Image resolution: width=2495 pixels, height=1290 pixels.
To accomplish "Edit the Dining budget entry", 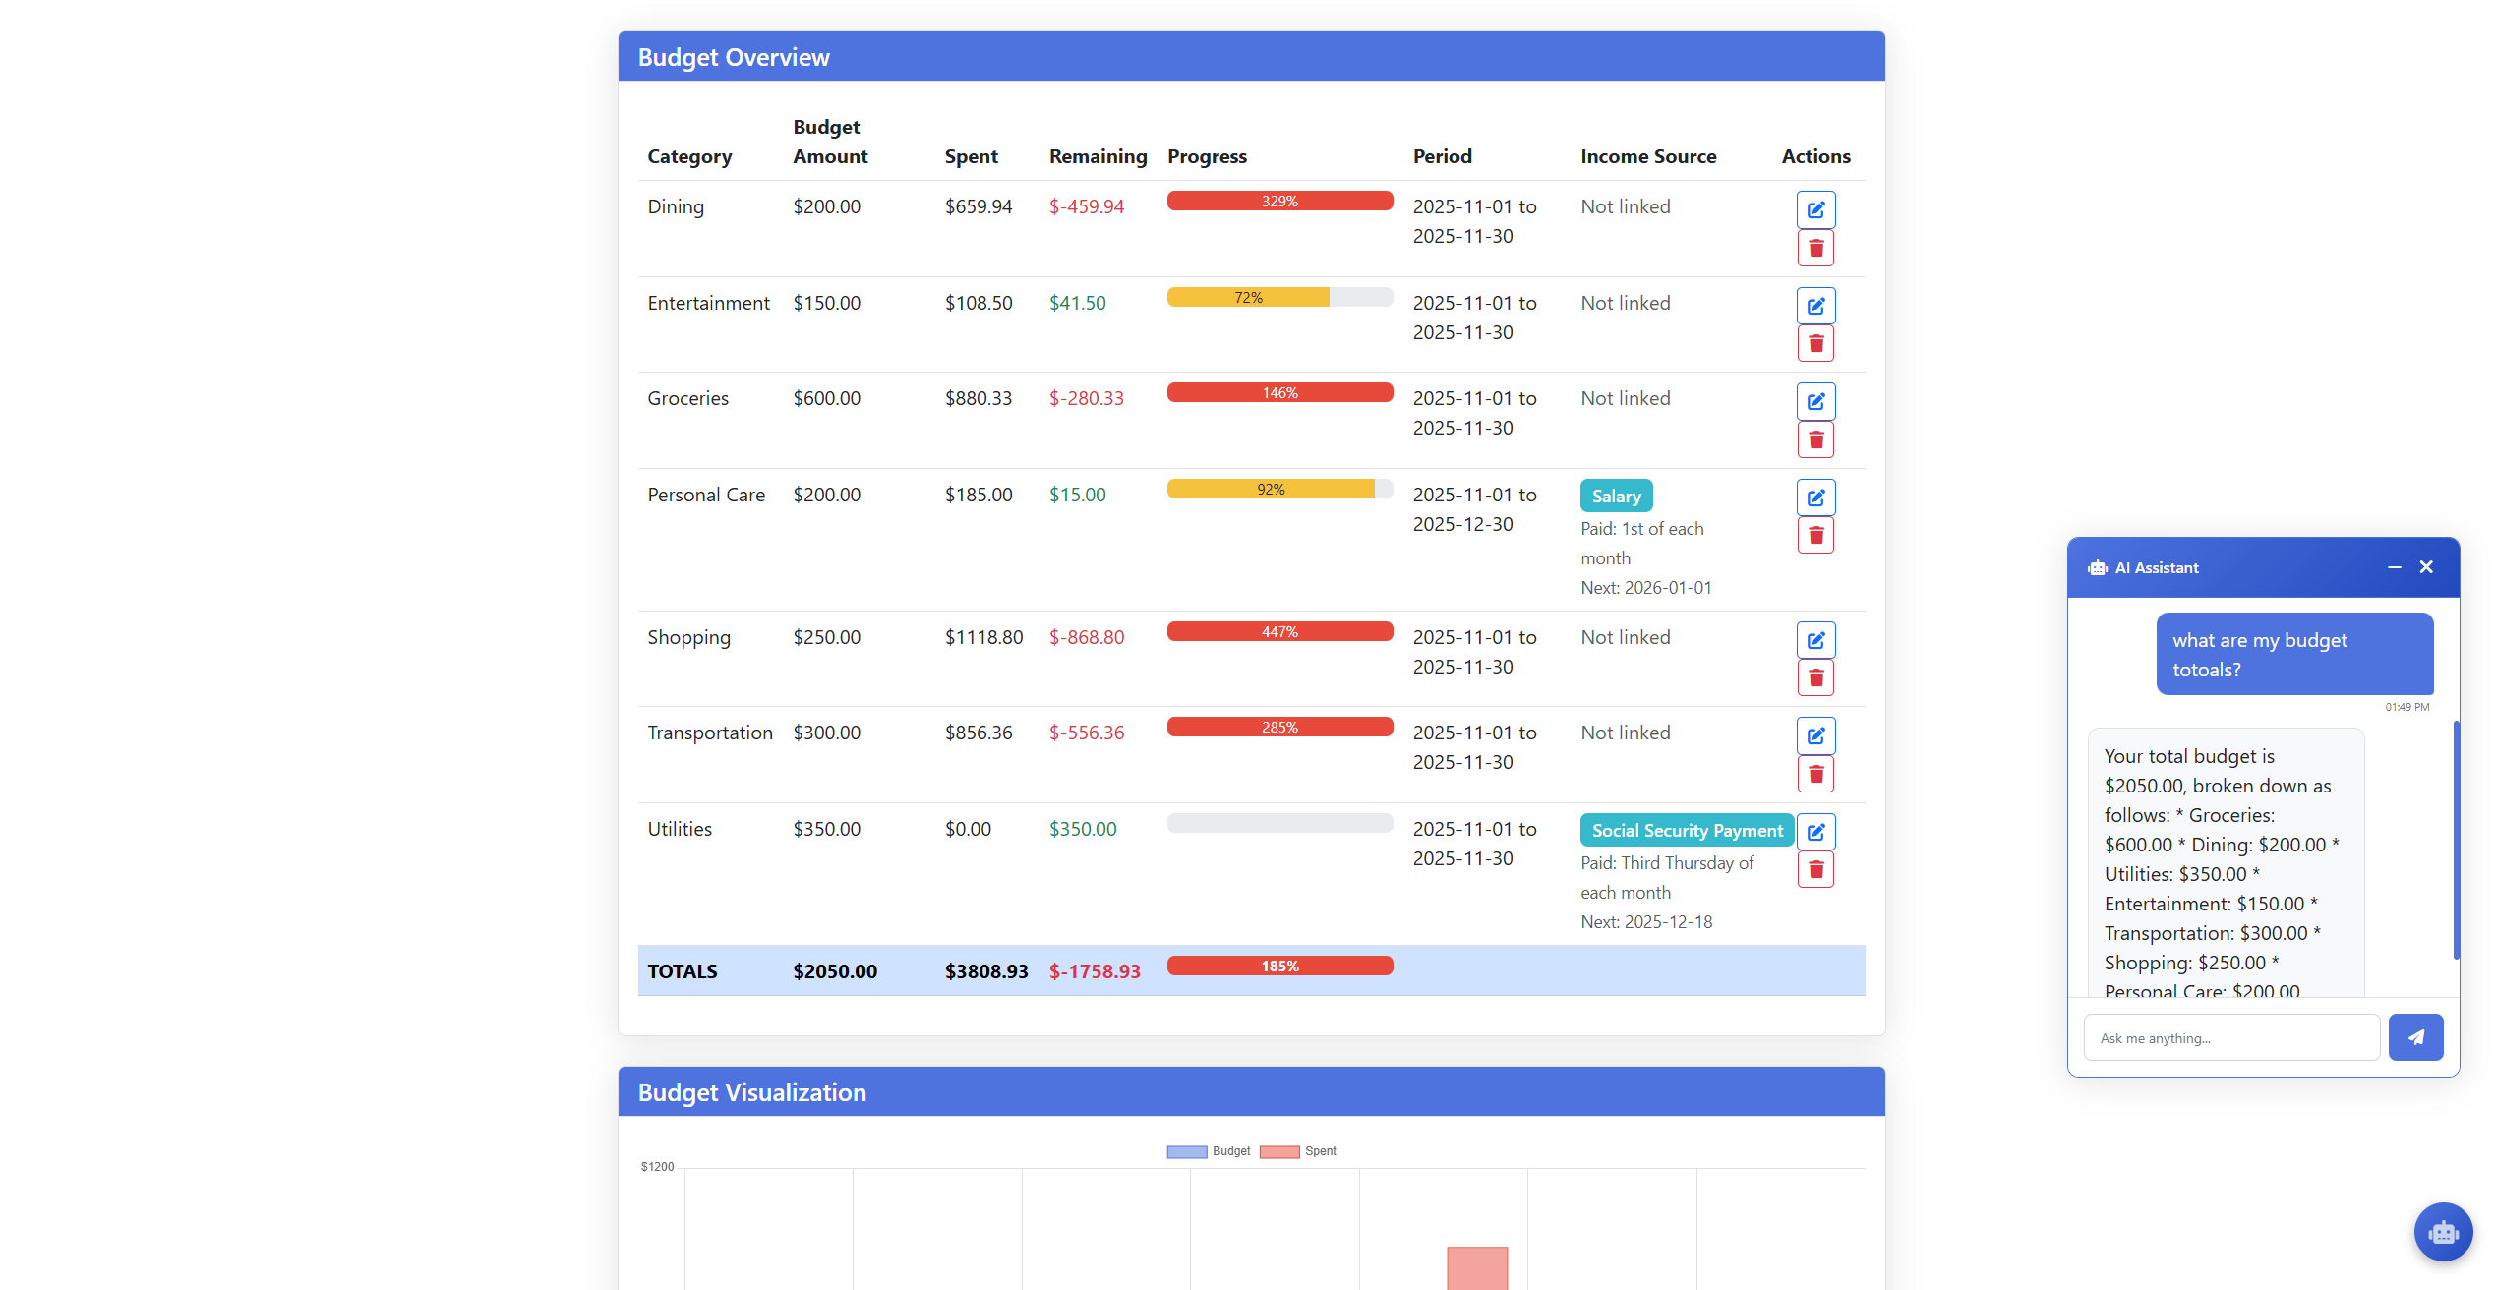I will [x=1815, y=209].
